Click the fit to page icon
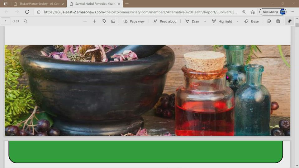This screenshot has width=299, height=168. pos(113,21)
